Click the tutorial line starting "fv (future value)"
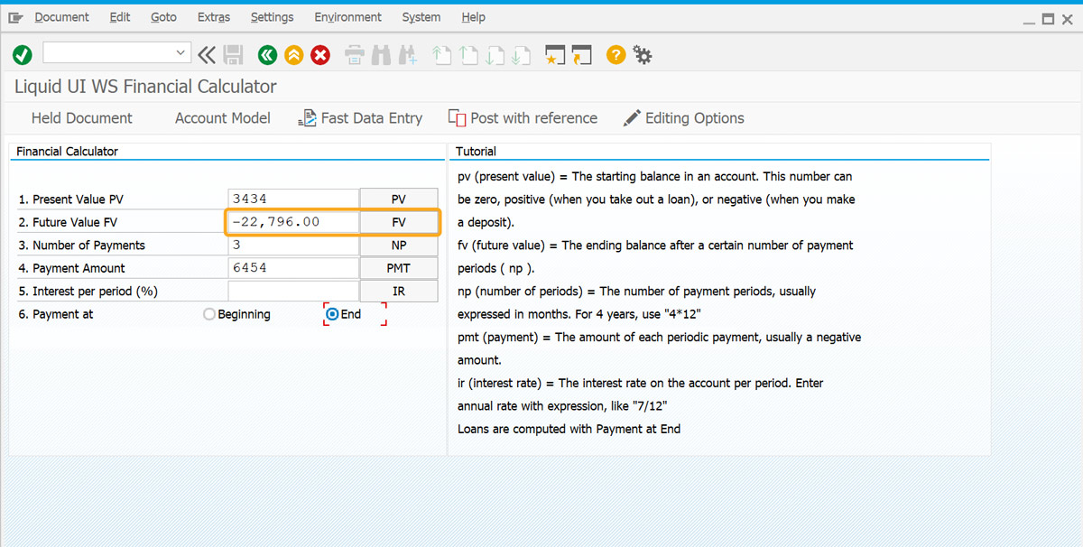This screenshot has height=547, width=1083. point(655,246)
